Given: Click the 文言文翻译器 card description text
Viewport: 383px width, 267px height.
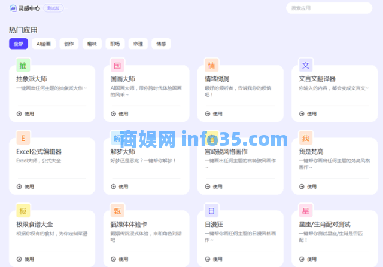Looking at the screenshot, I should click(x=334, y=88).
